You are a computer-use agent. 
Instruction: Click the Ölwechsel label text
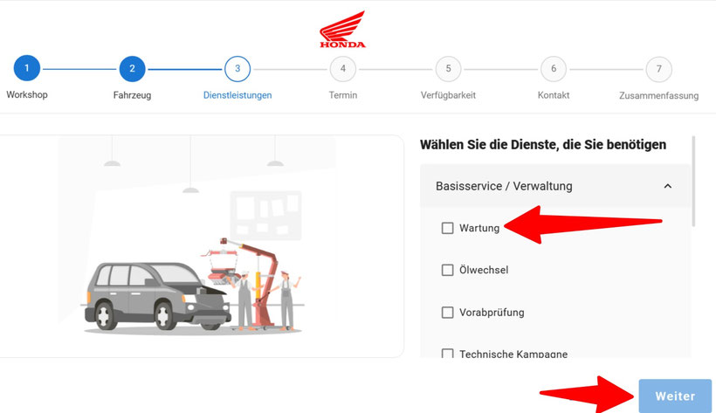tap(484, 270)
